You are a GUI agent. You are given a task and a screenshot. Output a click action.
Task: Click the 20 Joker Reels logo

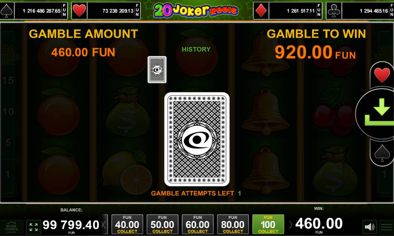[196, 10]
